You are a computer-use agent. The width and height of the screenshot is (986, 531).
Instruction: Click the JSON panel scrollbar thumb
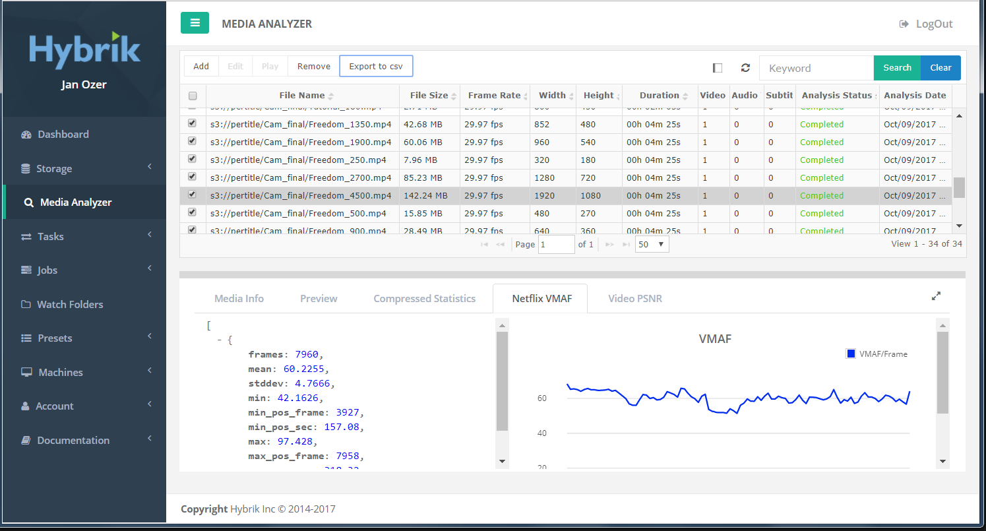[x=502, y=381]
